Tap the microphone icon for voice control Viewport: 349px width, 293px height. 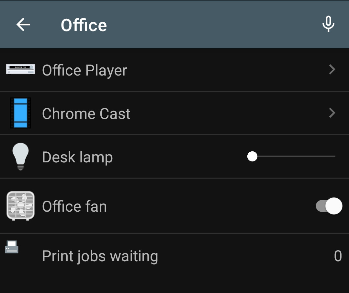click(x=328, y=24)
